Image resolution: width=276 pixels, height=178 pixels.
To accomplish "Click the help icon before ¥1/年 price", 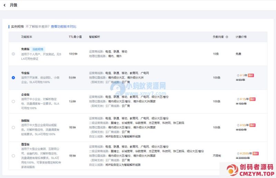I will click(x=238, y=75).
